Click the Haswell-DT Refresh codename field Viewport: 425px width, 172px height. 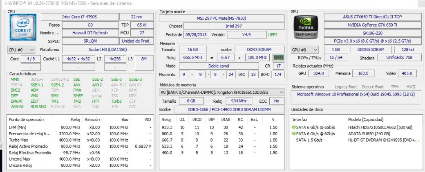coord(90,33)
